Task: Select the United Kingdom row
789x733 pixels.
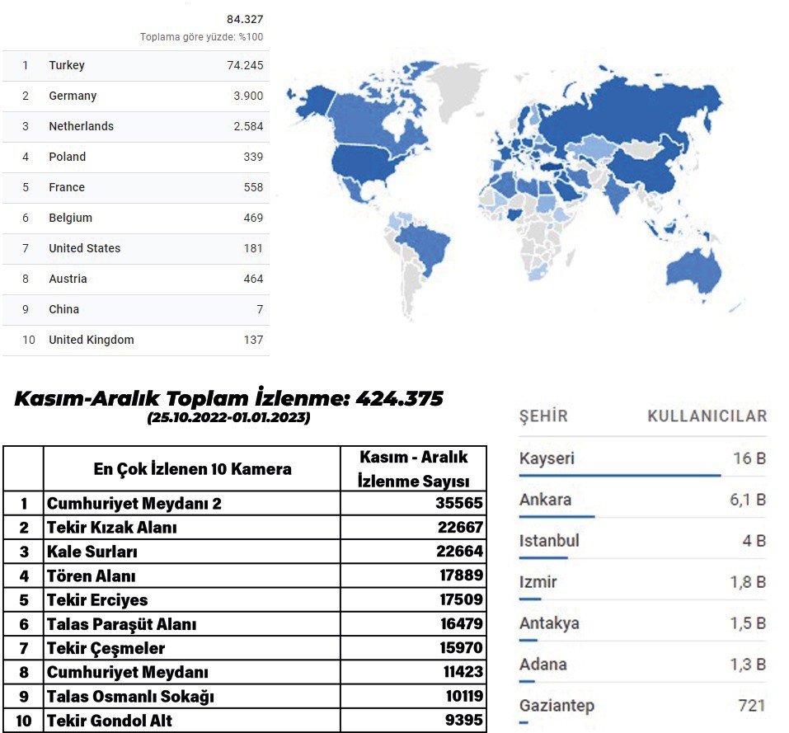Action: 136,341
